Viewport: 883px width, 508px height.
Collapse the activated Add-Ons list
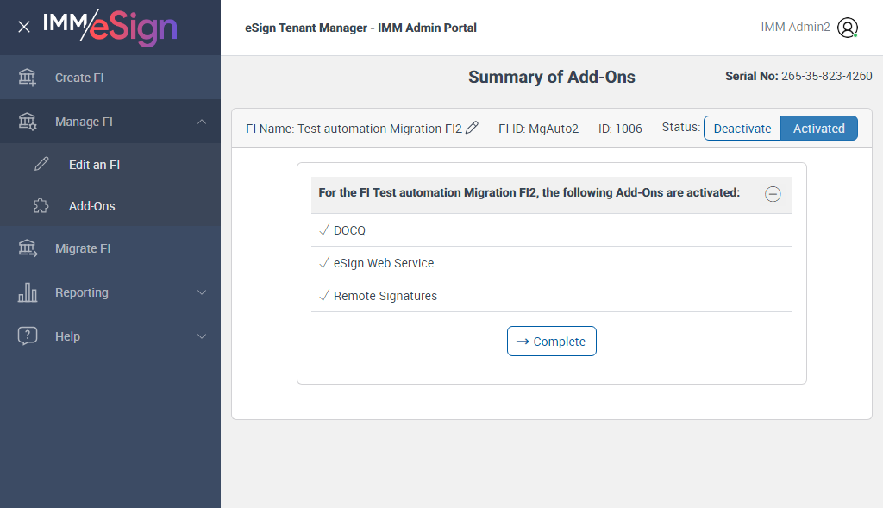(773, 194)
